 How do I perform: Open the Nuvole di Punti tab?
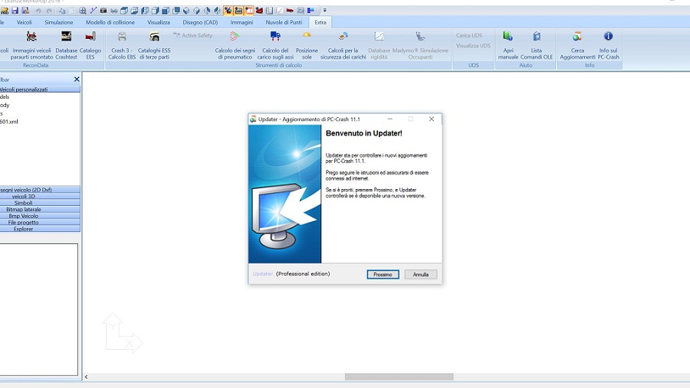pyautogui.click(x=284, y=22)
